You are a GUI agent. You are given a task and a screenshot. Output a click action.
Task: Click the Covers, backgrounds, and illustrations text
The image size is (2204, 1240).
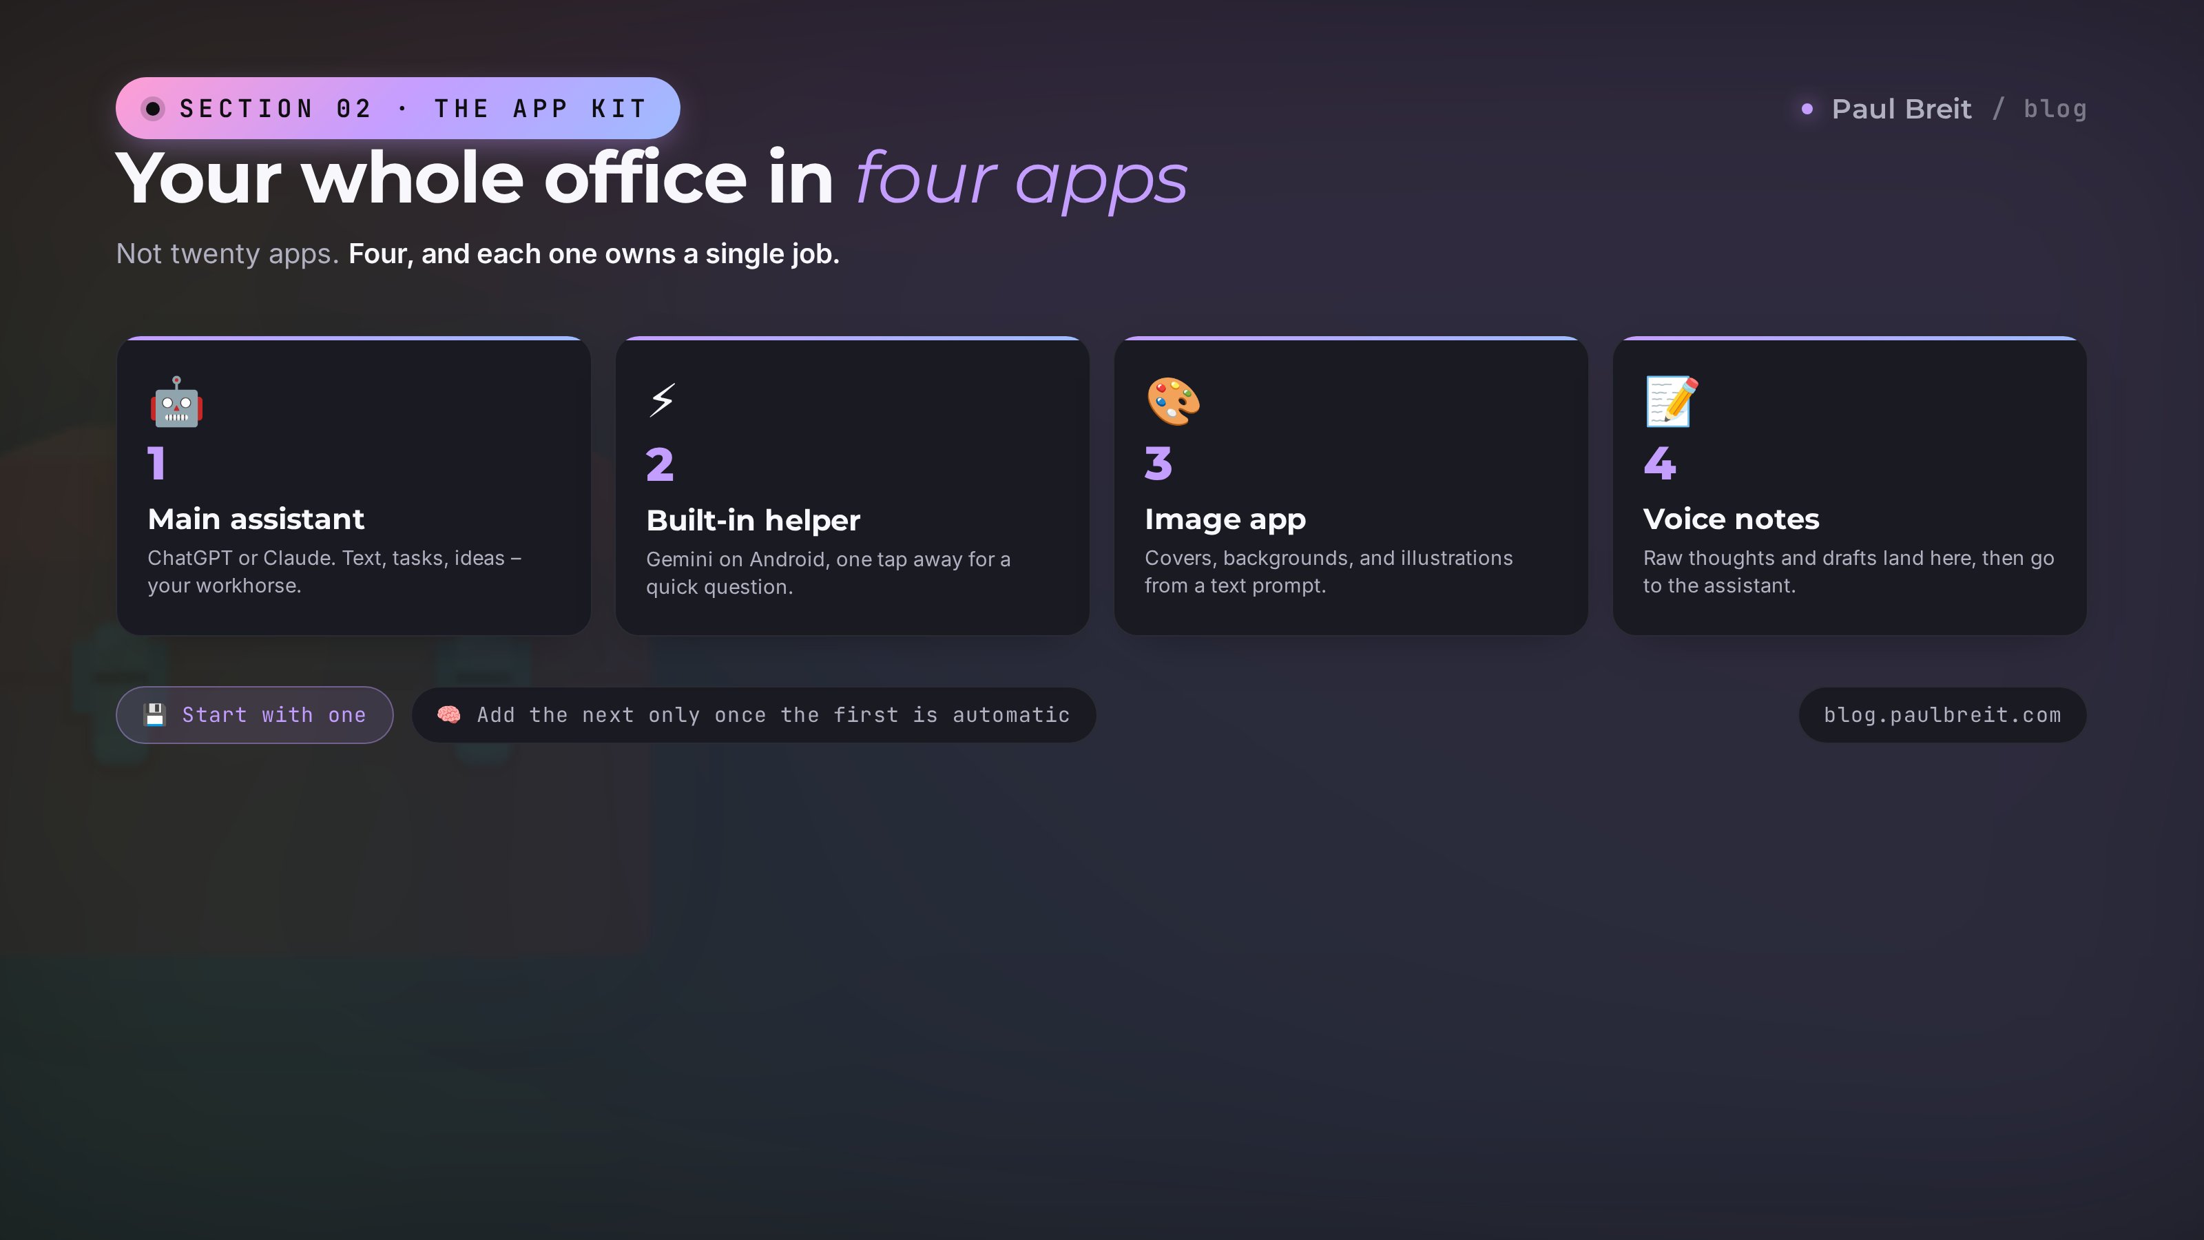(x=1329, y=572)
